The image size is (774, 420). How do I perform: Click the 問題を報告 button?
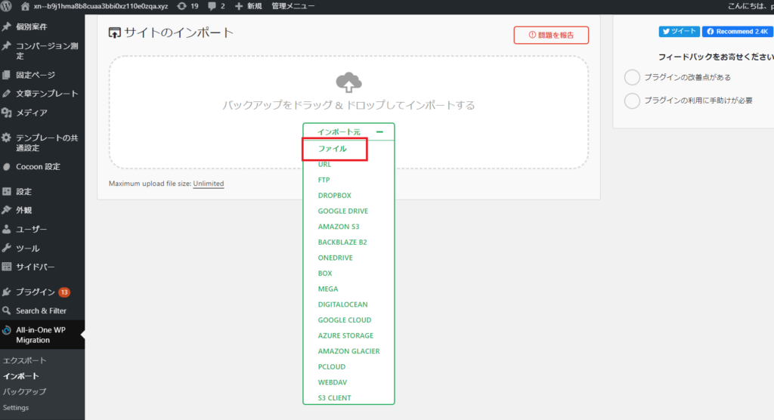click(551, 35)
